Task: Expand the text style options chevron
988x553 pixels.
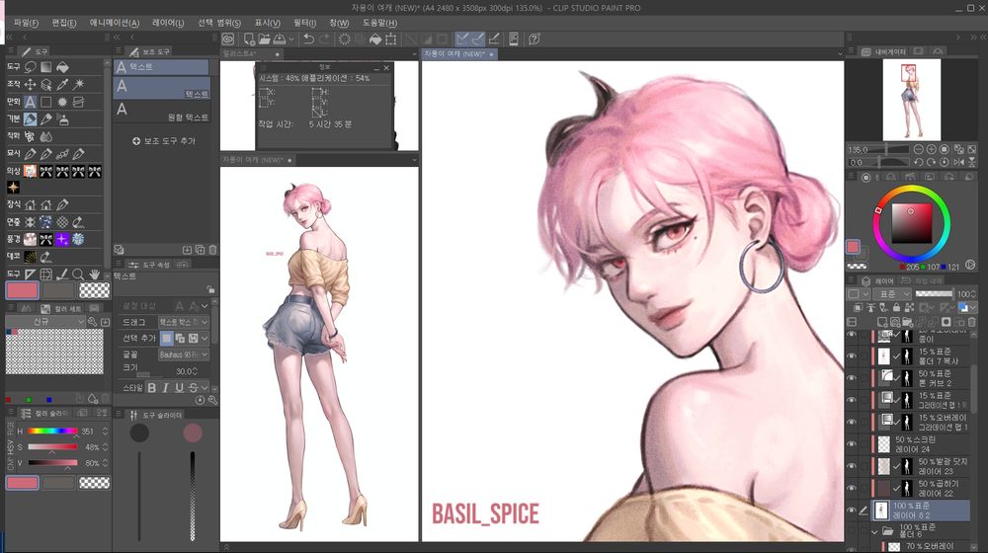Action: (x=206, y=388)
